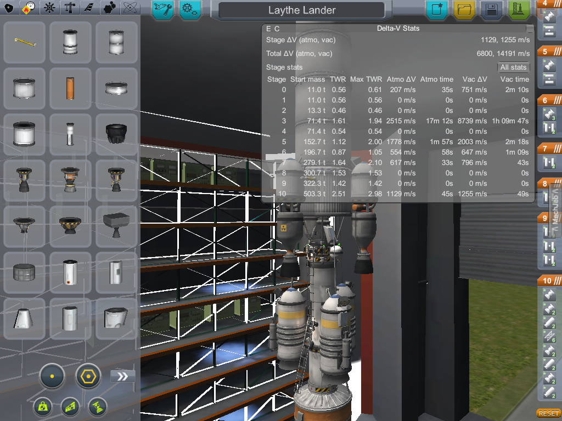Screen dimensions: 562x421
Task: Select the decoupler icon marked 2 in stage 6
Action: click(x=549, y=128)
